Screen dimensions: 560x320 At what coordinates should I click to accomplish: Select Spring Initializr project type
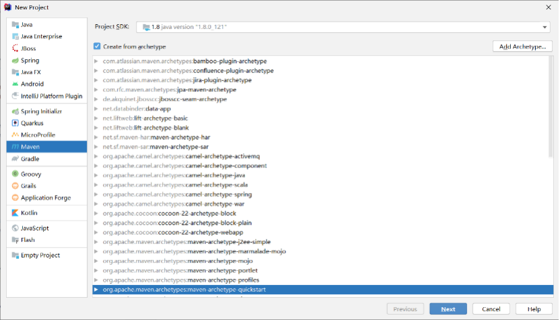pyautogui.click(x=47, y=112)
